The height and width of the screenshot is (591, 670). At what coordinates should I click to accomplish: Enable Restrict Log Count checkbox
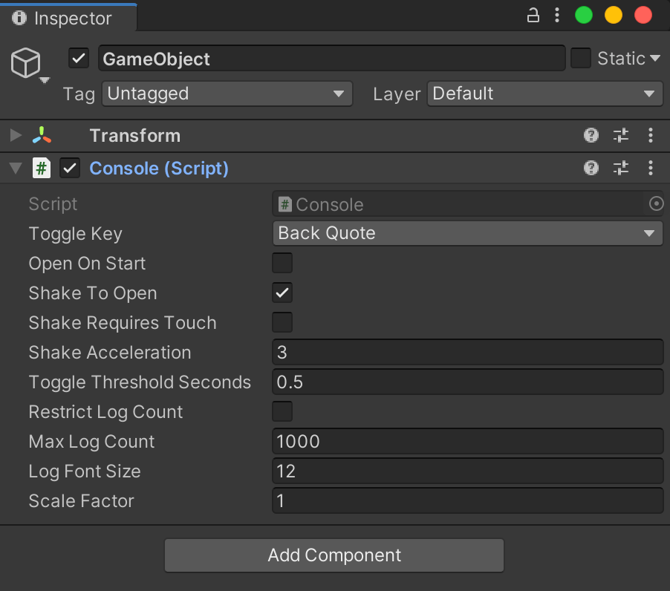(x=282, y=411)
